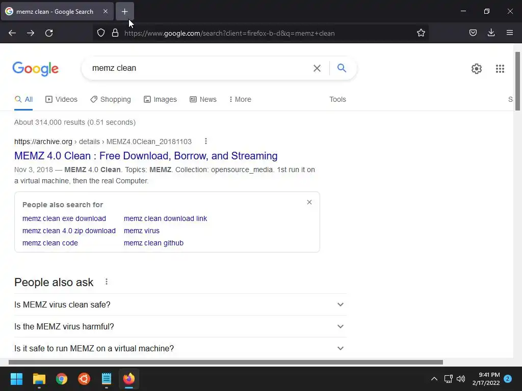Search memz clean github suggestion
522x391 pixels.
pyautogui.click(x=153, y=243)
